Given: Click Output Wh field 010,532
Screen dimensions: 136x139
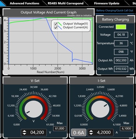Looking at the screenshot, I should click(x=121, y=69).
